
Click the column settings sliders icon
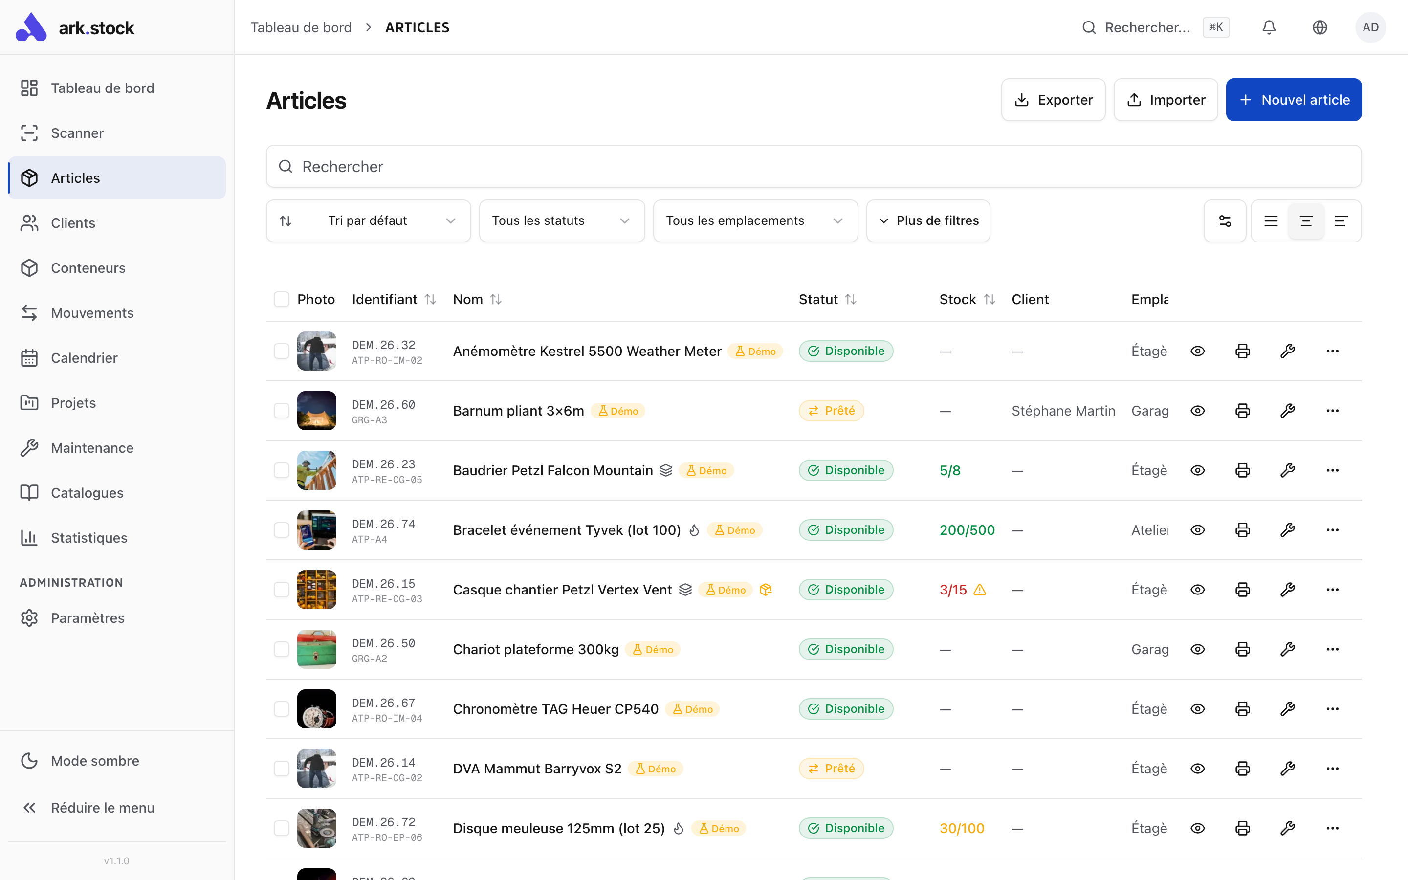(x=1225, y=221)
